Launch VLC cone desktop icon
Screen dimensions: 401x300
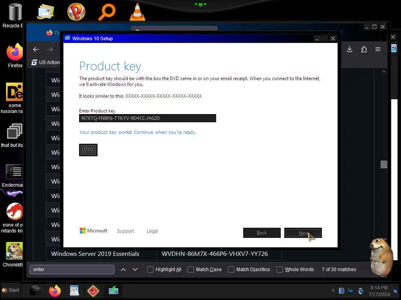(137, 12)
